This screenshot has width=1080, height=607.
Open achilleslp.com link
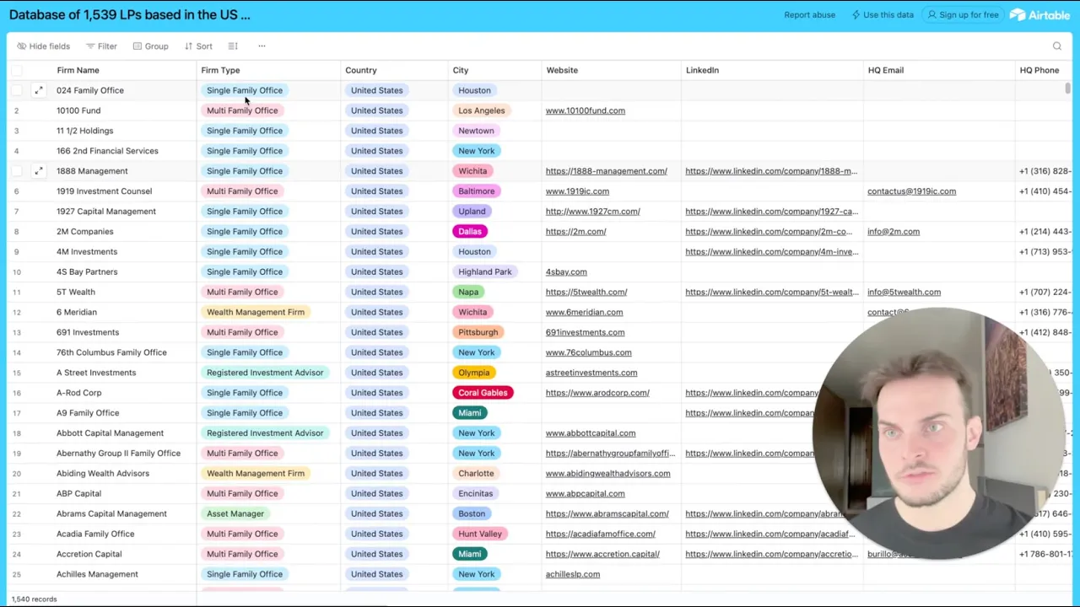tap(573, 575)
